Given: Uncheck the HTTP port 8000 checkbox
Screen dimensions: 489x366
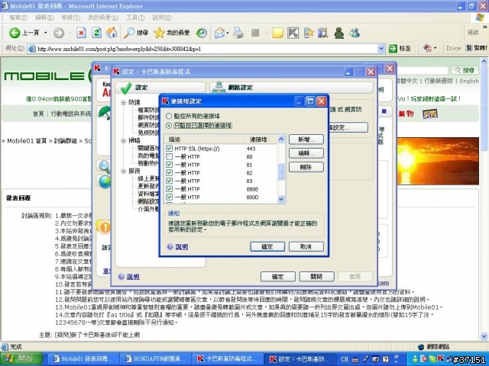Looking at the screenshot, I should pyautogui.click(x=170, y=197).
